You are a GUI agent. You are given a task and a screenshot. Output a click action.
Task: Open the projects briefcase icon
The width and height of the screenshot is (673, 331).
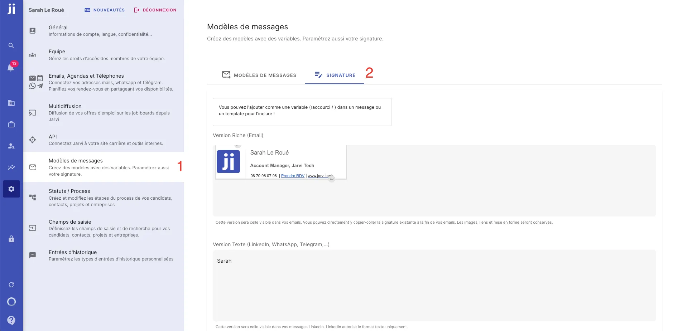(x=11, y=124)
